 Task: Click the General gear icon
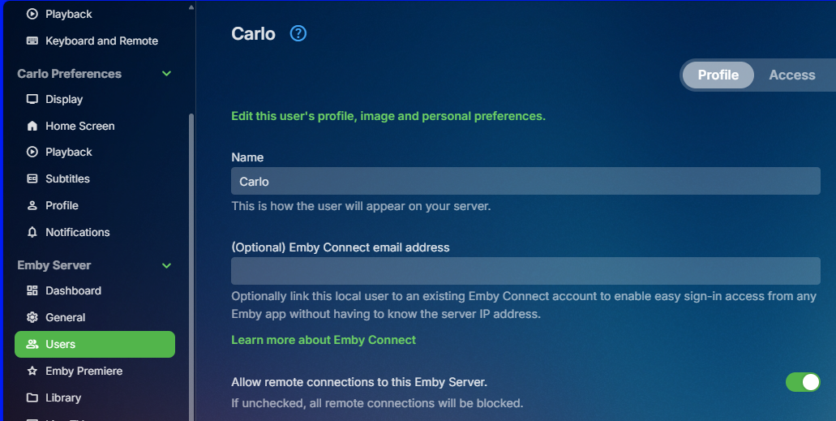point(32,317)
